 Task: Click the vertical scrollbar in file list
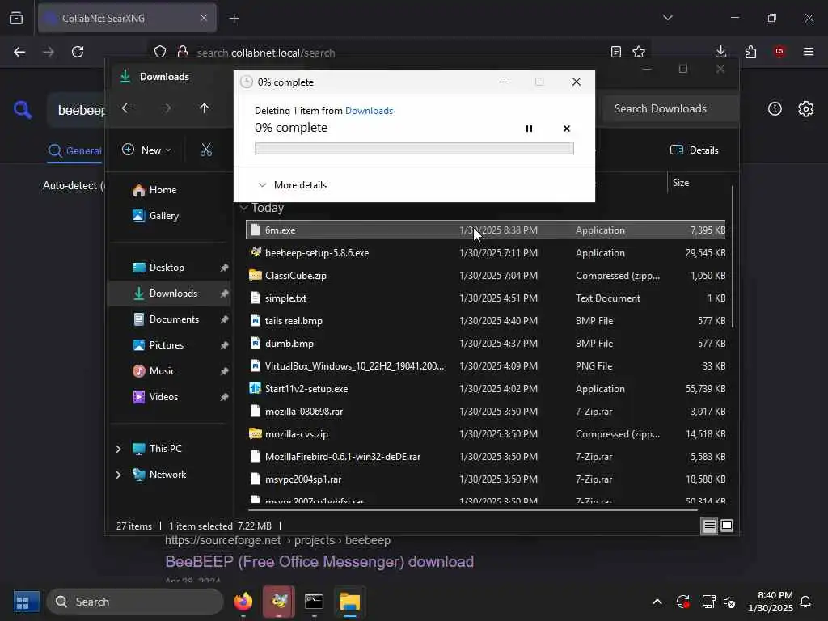tap(733, 256)
